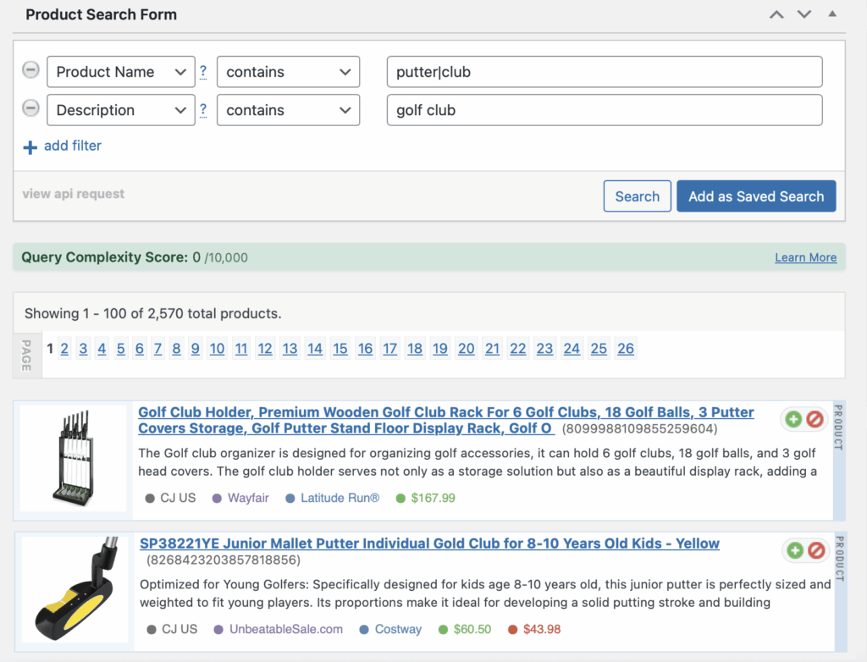The height and width of the screenshot is (662, 867).
Task: Block the Junior Mallet Putter product
Action: pyautogui.click(x=815, y=551)
